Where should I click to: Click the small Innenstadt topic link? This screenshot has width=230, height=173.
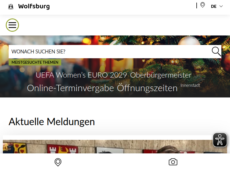[190, 85]
